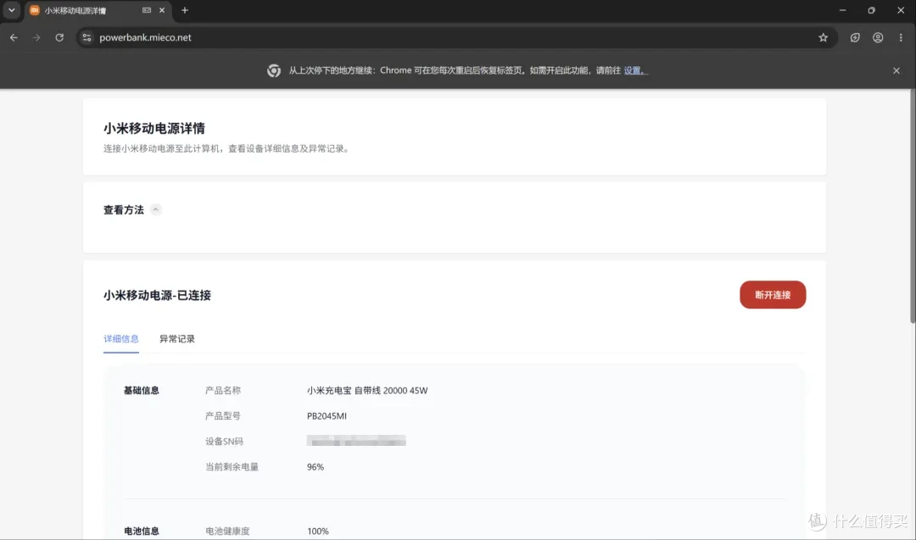Click the 产品型号 label

pyautogui.click(x=222, y=416)
